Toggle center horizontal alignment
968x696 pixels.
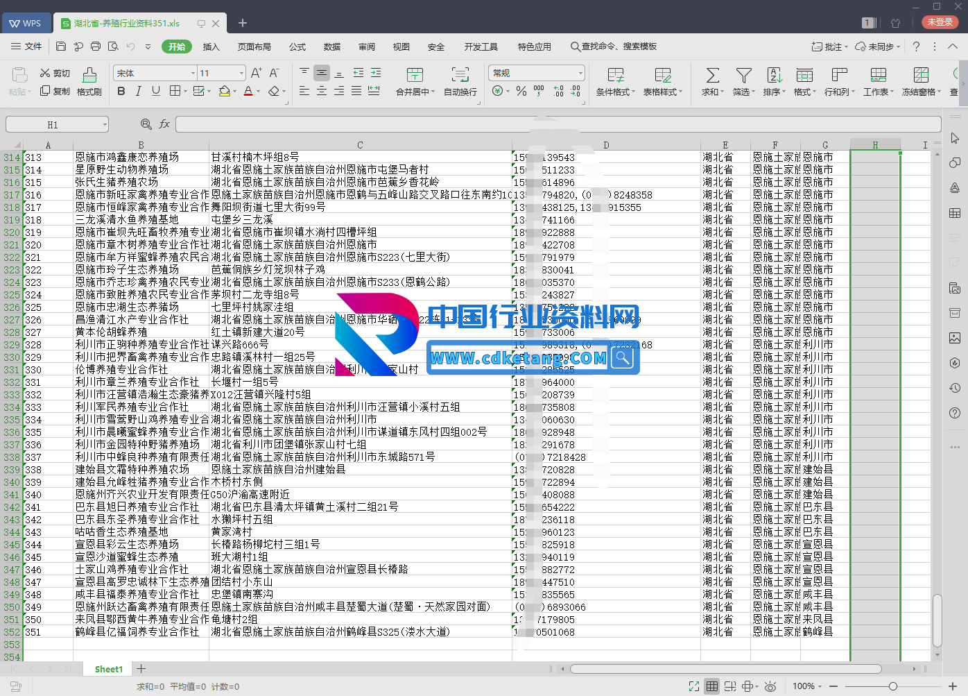pyautogui.click(x=322, y=91)
